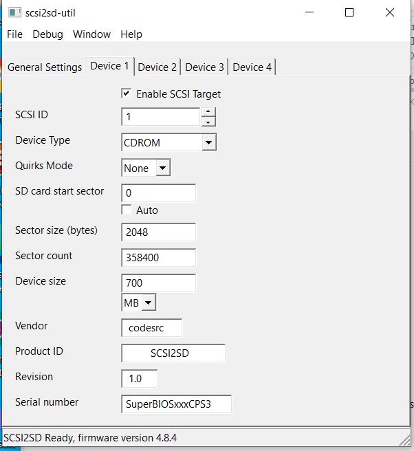The height and width of the screenshot is (451, 414).
Task: Click the Sector count field showing 358400
Action: [x=159, y=257]
